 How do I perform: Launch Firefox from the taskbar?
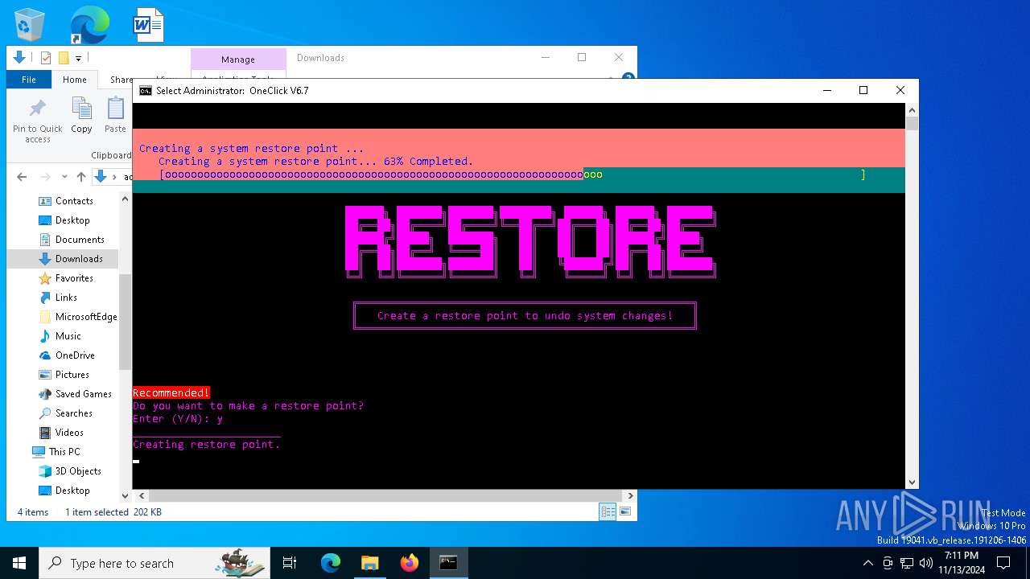[x=410, y=563]
